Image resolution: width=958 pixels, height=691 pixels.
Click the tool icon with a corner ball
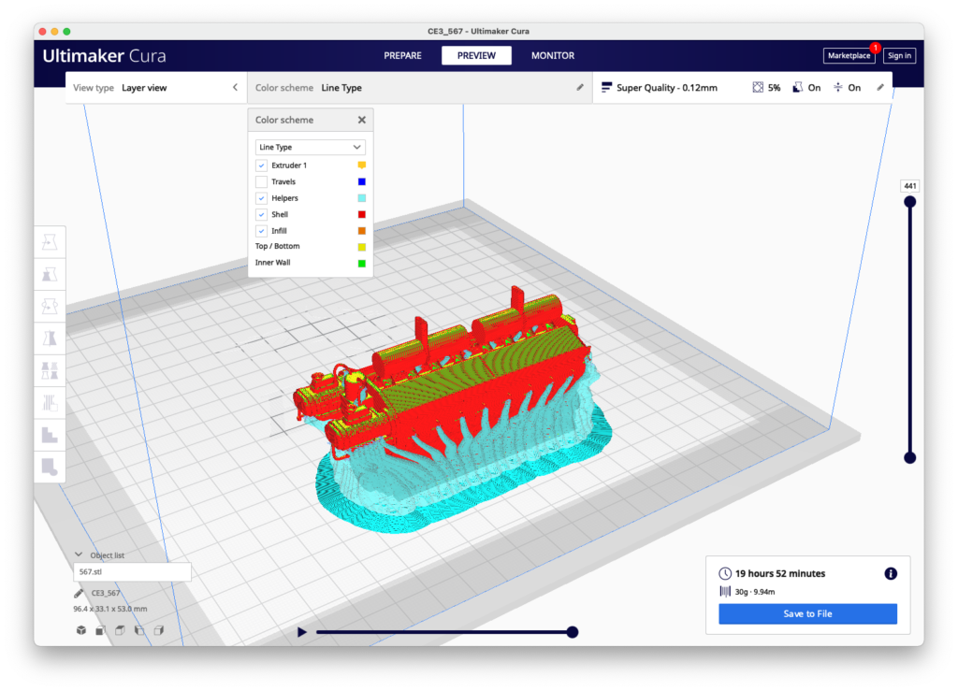[x=50, y=467]
